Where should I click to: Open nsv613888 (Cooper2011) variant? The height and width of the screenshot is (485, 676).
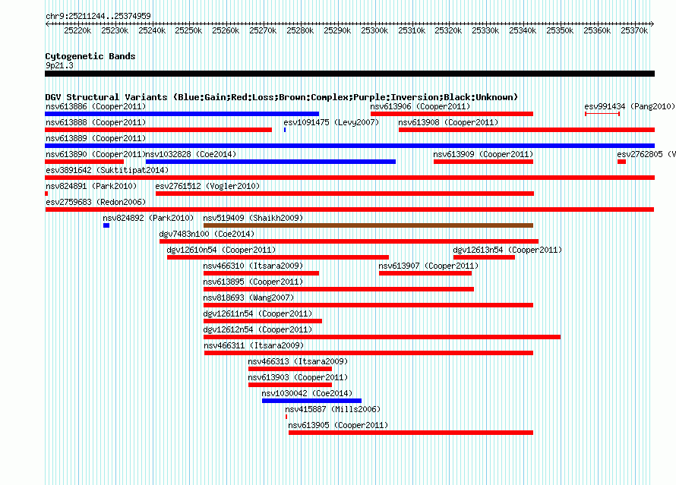(x=96, y=122)
